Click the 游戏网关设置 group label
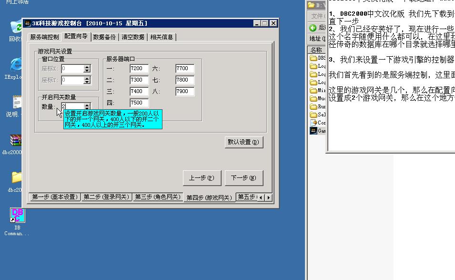Image resolution: width=455 pixels, height=280 pixels. [55, 52]
